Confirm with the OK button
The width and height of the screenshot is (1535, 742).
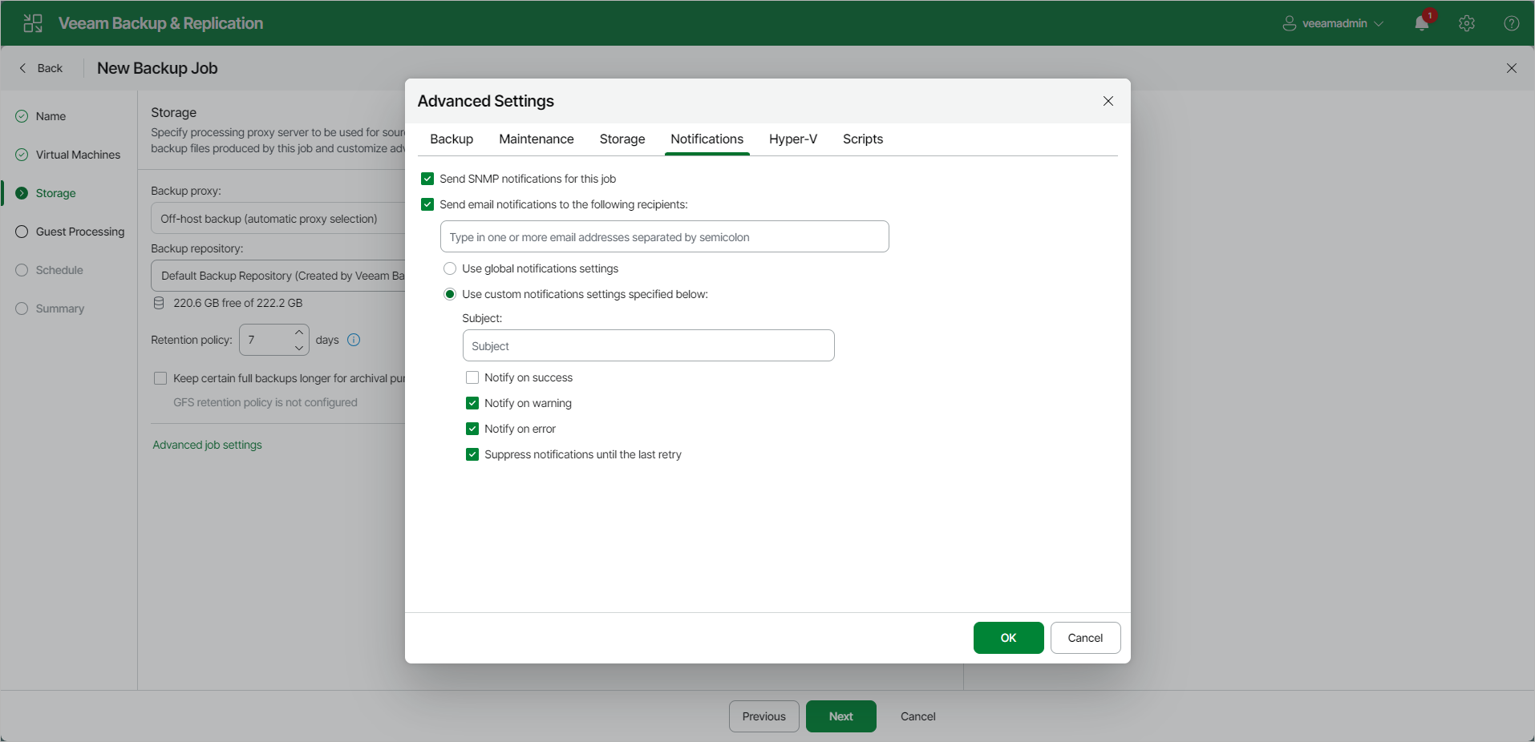[1009, 638]
